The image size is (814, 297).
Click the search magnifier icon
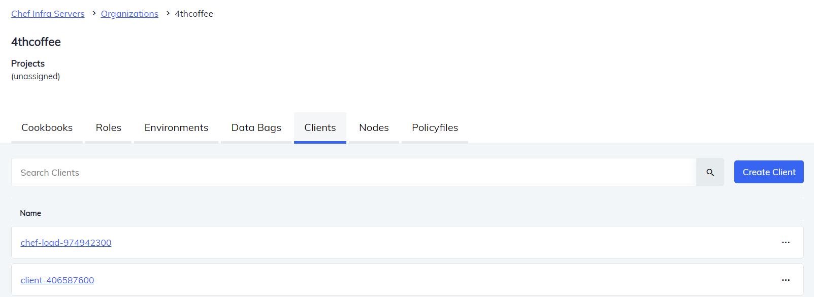(709, 172)
